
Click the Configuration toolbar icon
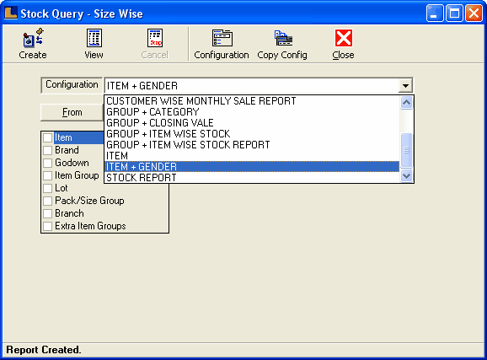pos(222,38)
